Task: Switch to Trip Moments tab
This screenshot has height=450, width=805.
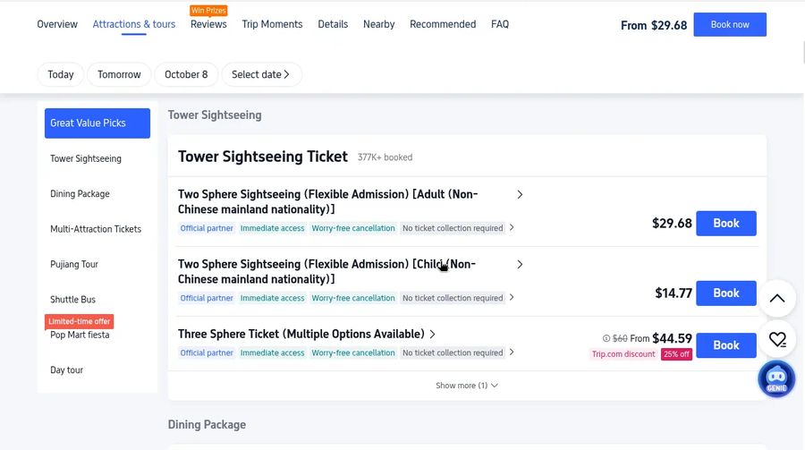Action: coord(272,24)
